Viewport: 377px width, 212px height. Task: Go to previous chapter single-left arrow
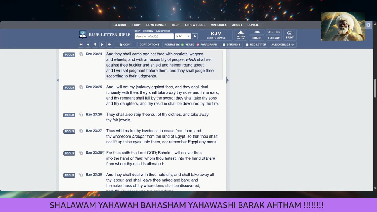click(x=88, y=45)
